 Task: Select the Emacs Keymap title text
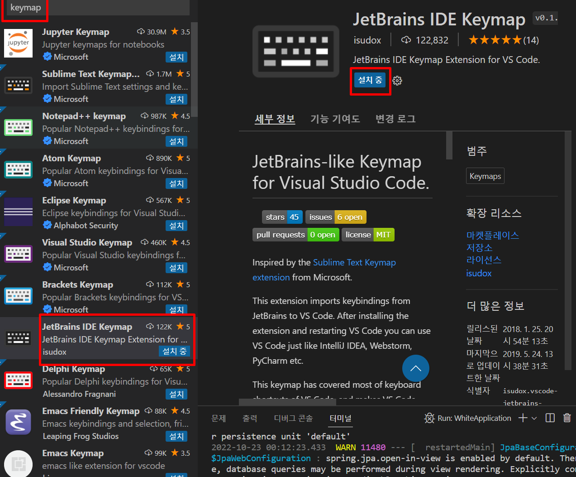click(x=72, y=453)
